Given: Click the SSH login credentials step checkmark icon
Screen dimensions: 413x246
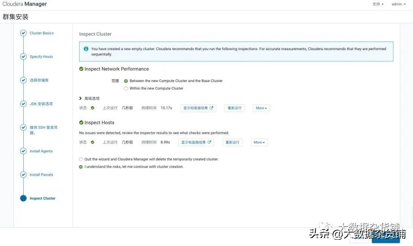Looking at the screenshot, I should [23, 127].
